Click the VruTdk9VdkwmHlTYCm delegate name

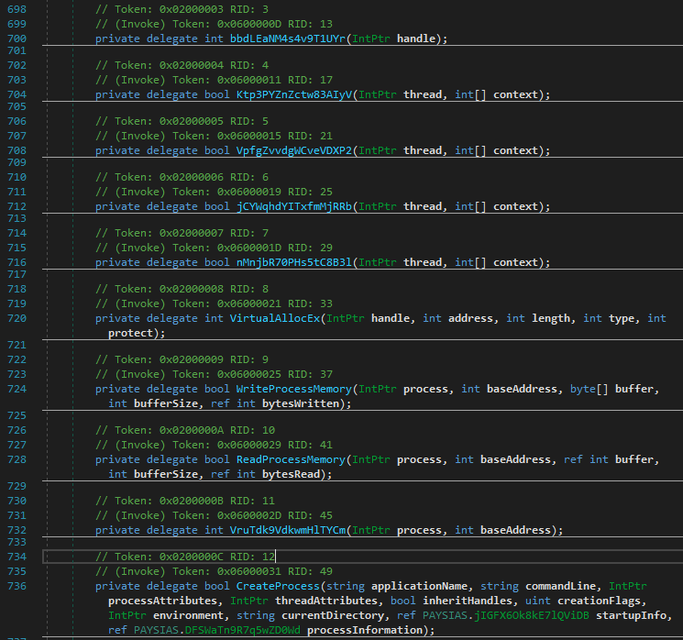pos(288,530)
